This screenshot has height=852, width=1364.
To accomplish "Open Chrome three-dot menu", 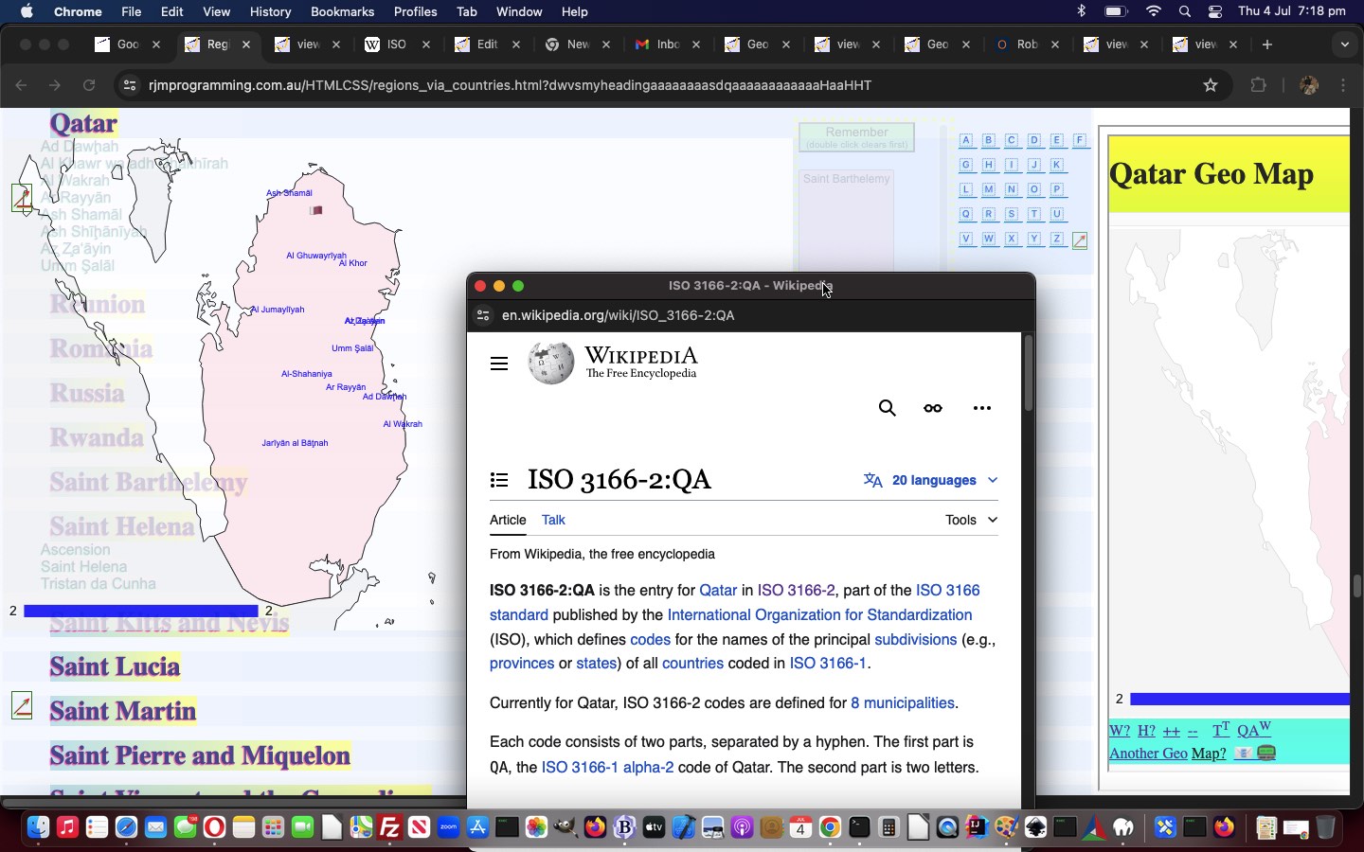I will pyautogui.click(x=1343, y=85).
